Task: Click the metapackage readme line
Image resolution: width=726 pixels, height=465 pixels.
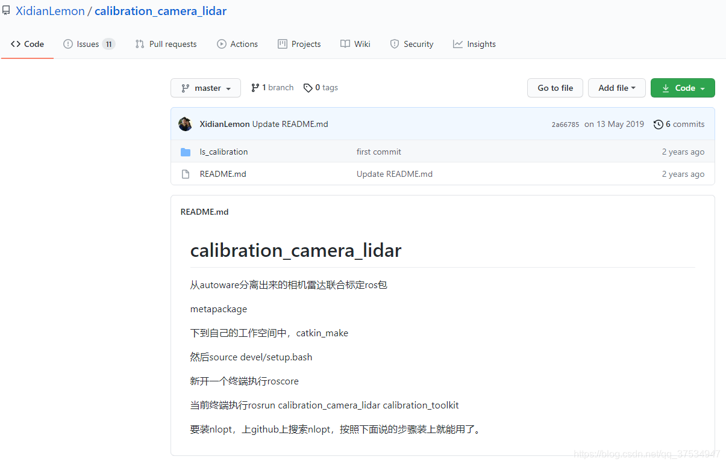Action: 219,309
